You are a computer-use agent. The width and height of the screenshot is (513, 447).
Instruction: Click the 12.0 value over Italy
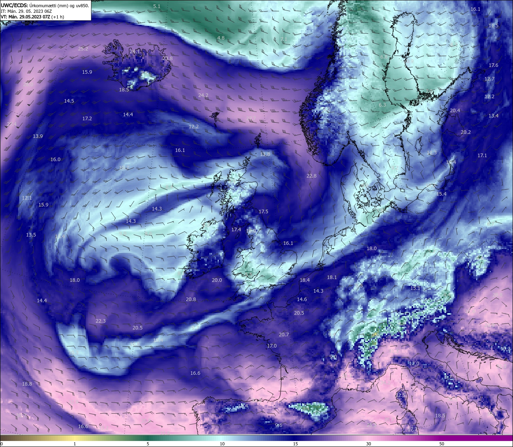coord(414,364)
